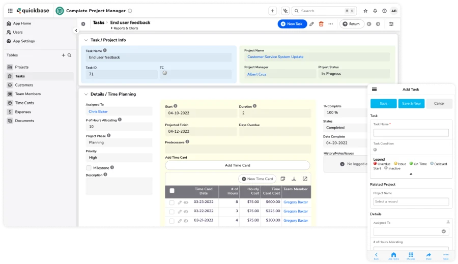Click the info icon beside app name
The image size is (458, 264).
130,11
